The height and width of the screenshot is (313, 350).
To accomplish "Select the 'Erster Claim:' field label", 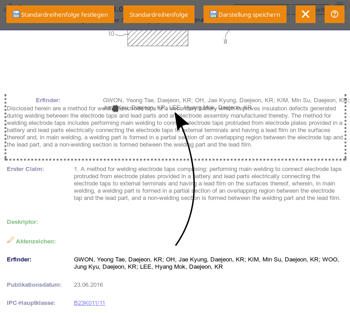I will [x=25, y=169].
